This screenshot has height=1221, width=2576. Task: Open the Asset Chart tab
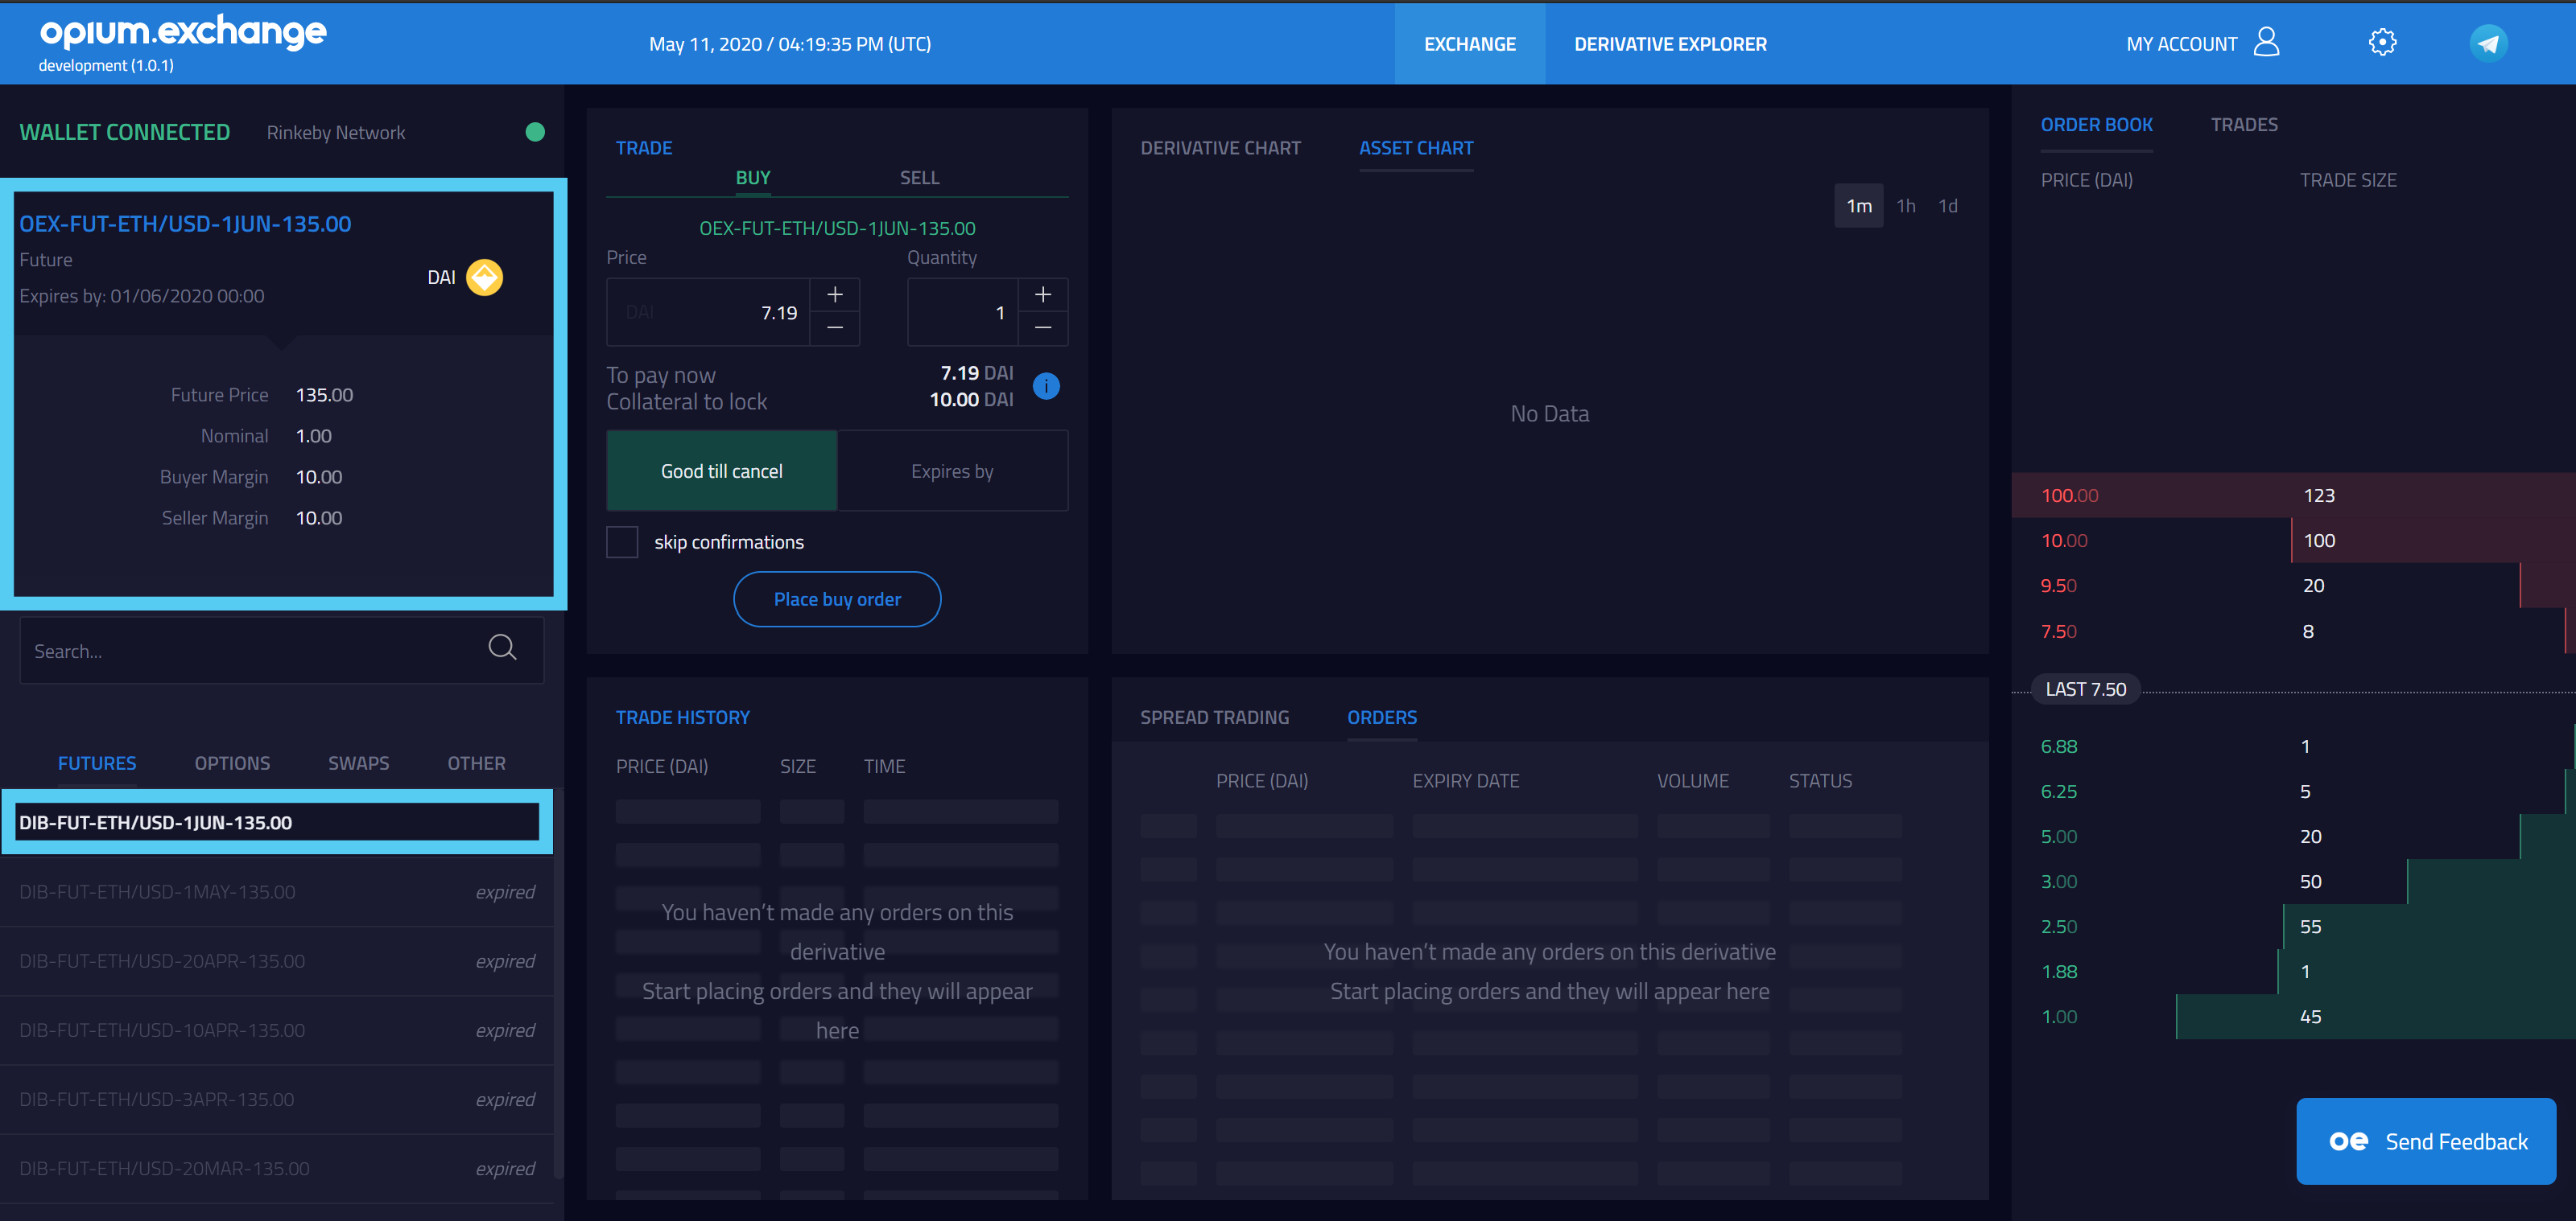(1416, 148)
